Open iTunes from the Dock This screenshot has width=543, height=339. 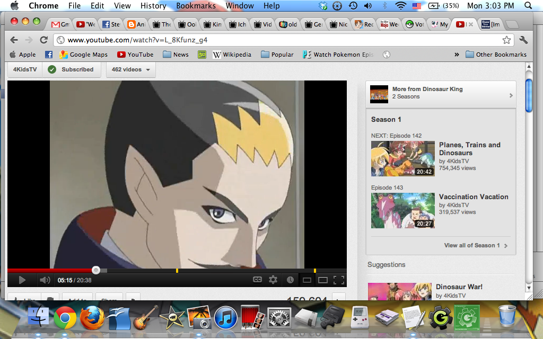(225, 318)
